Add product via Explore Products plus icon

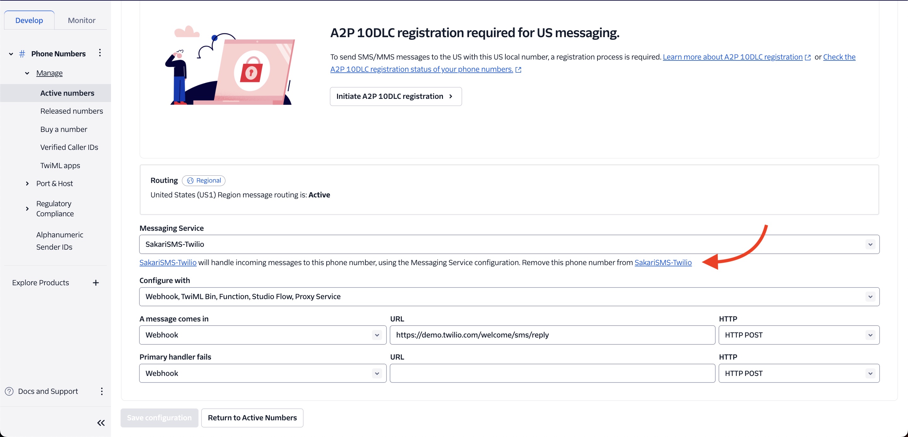tap(96, 283)
